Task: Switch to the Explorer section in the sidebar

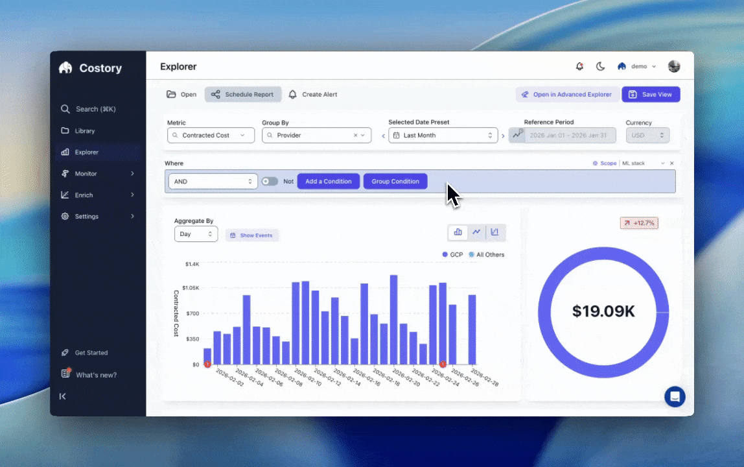Action: (87, 152)
